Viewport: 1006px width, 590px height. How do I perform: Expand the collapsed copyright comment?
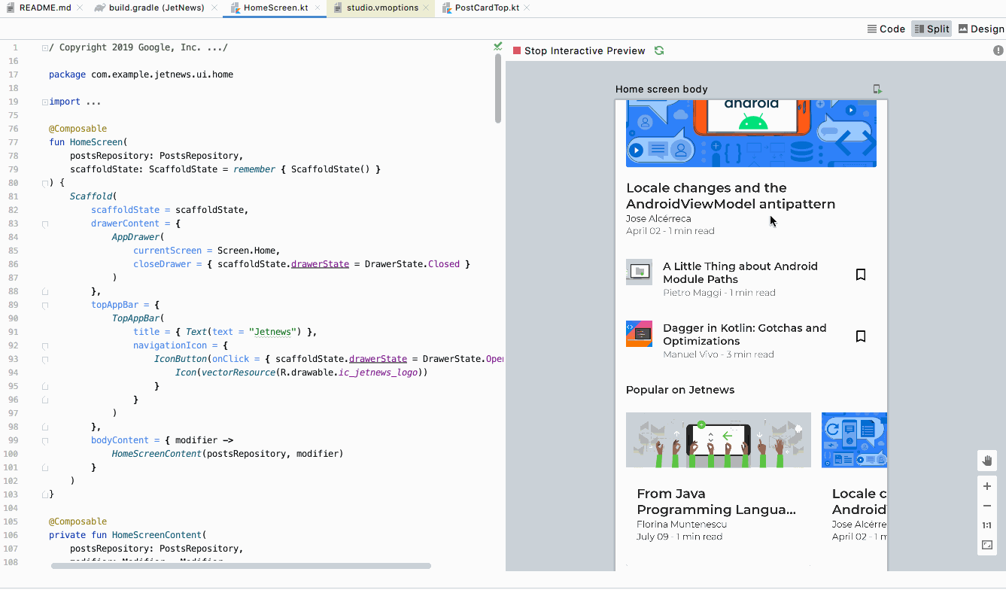45,47
